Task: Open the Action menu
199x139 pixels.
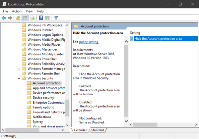Action: (17, 11)
